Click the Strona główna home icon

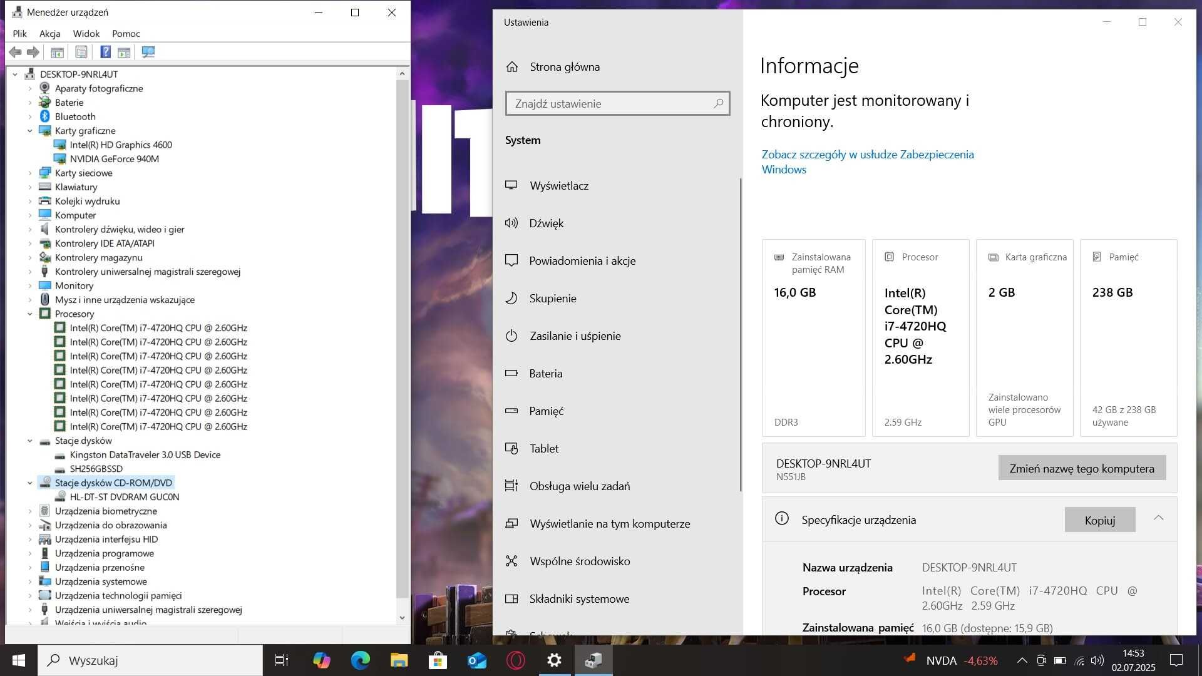(x=512, y=67)
